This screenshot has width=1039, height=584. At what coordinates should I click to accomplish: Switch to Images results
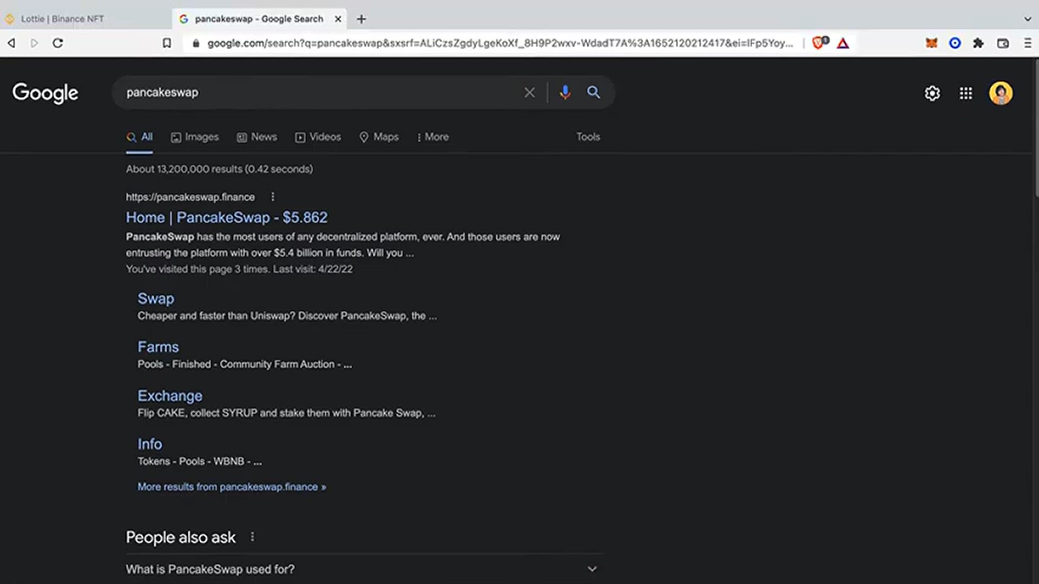click(195, 137)
